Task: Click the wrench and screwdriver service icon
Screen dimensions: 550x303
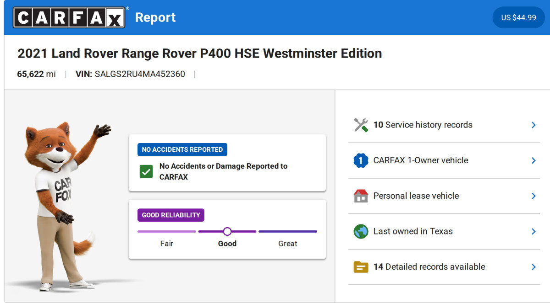Action: click(x=361, y=125)
